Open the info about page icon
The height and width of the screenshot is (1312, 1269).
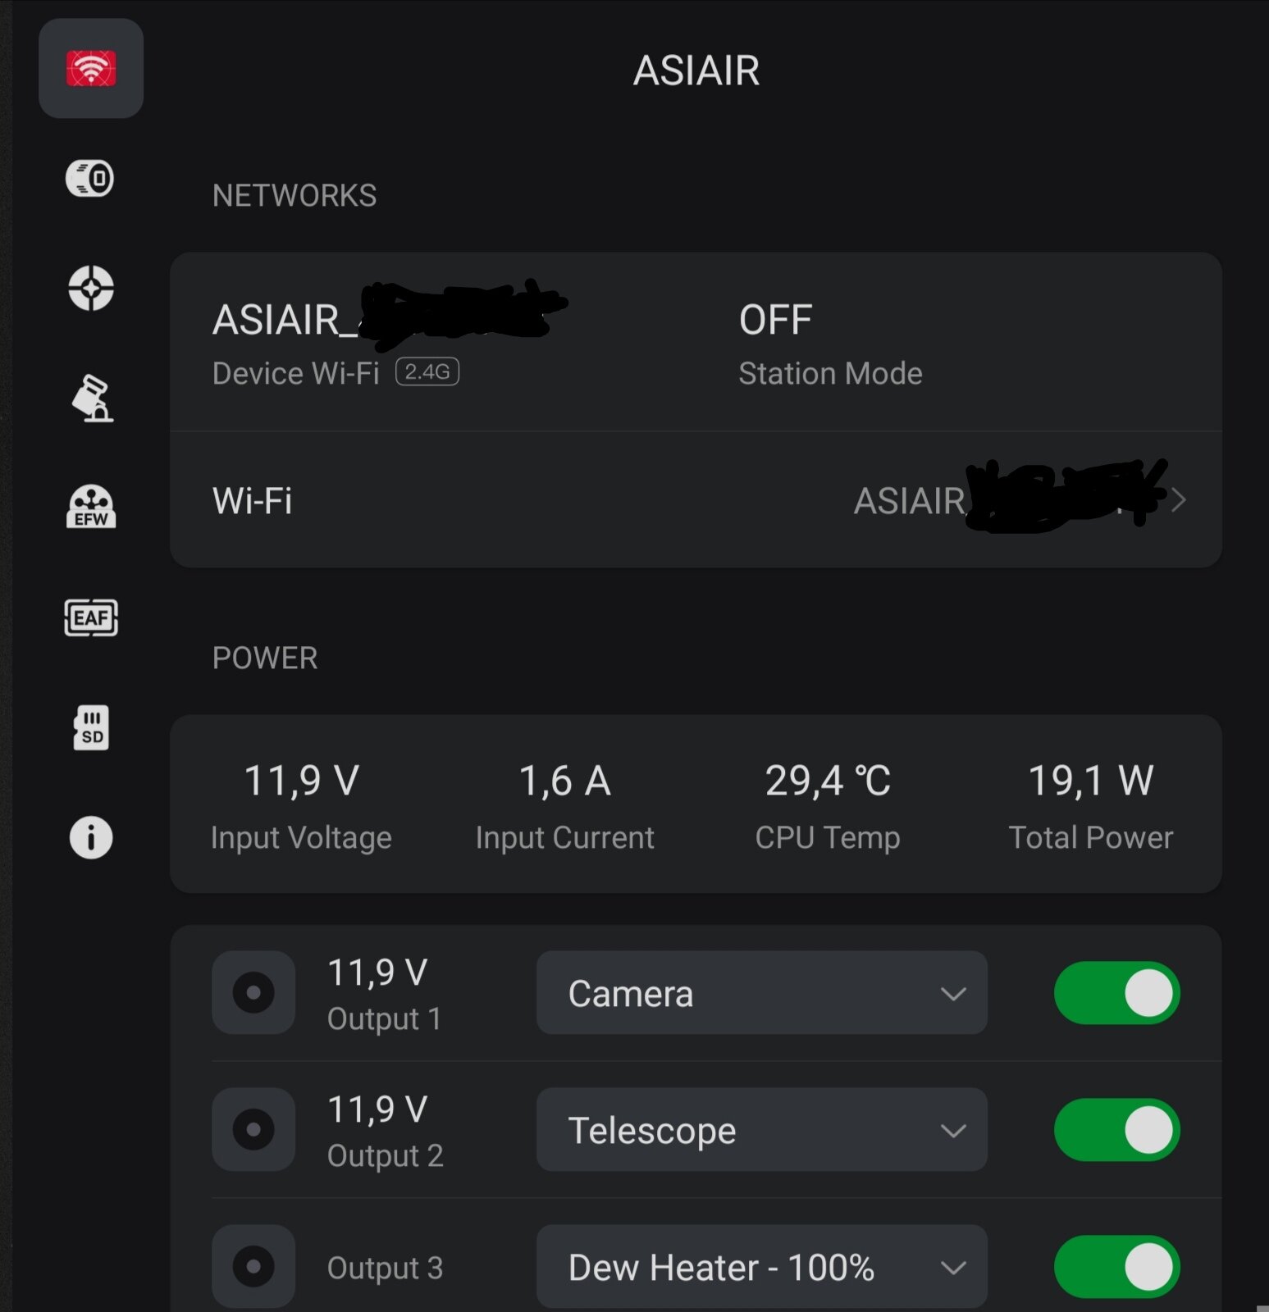pos(91,837)
